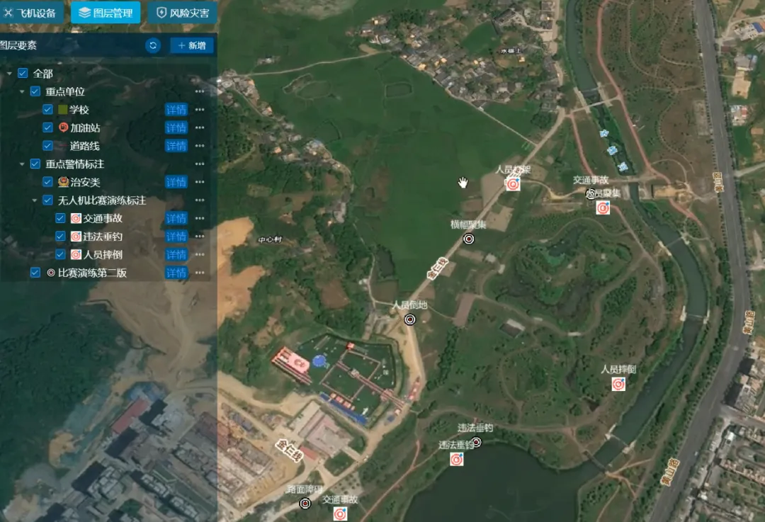765x522 pixels.
Task: Click the 横幅聚集 bullseye marker on map
Action: click(468, 239)
